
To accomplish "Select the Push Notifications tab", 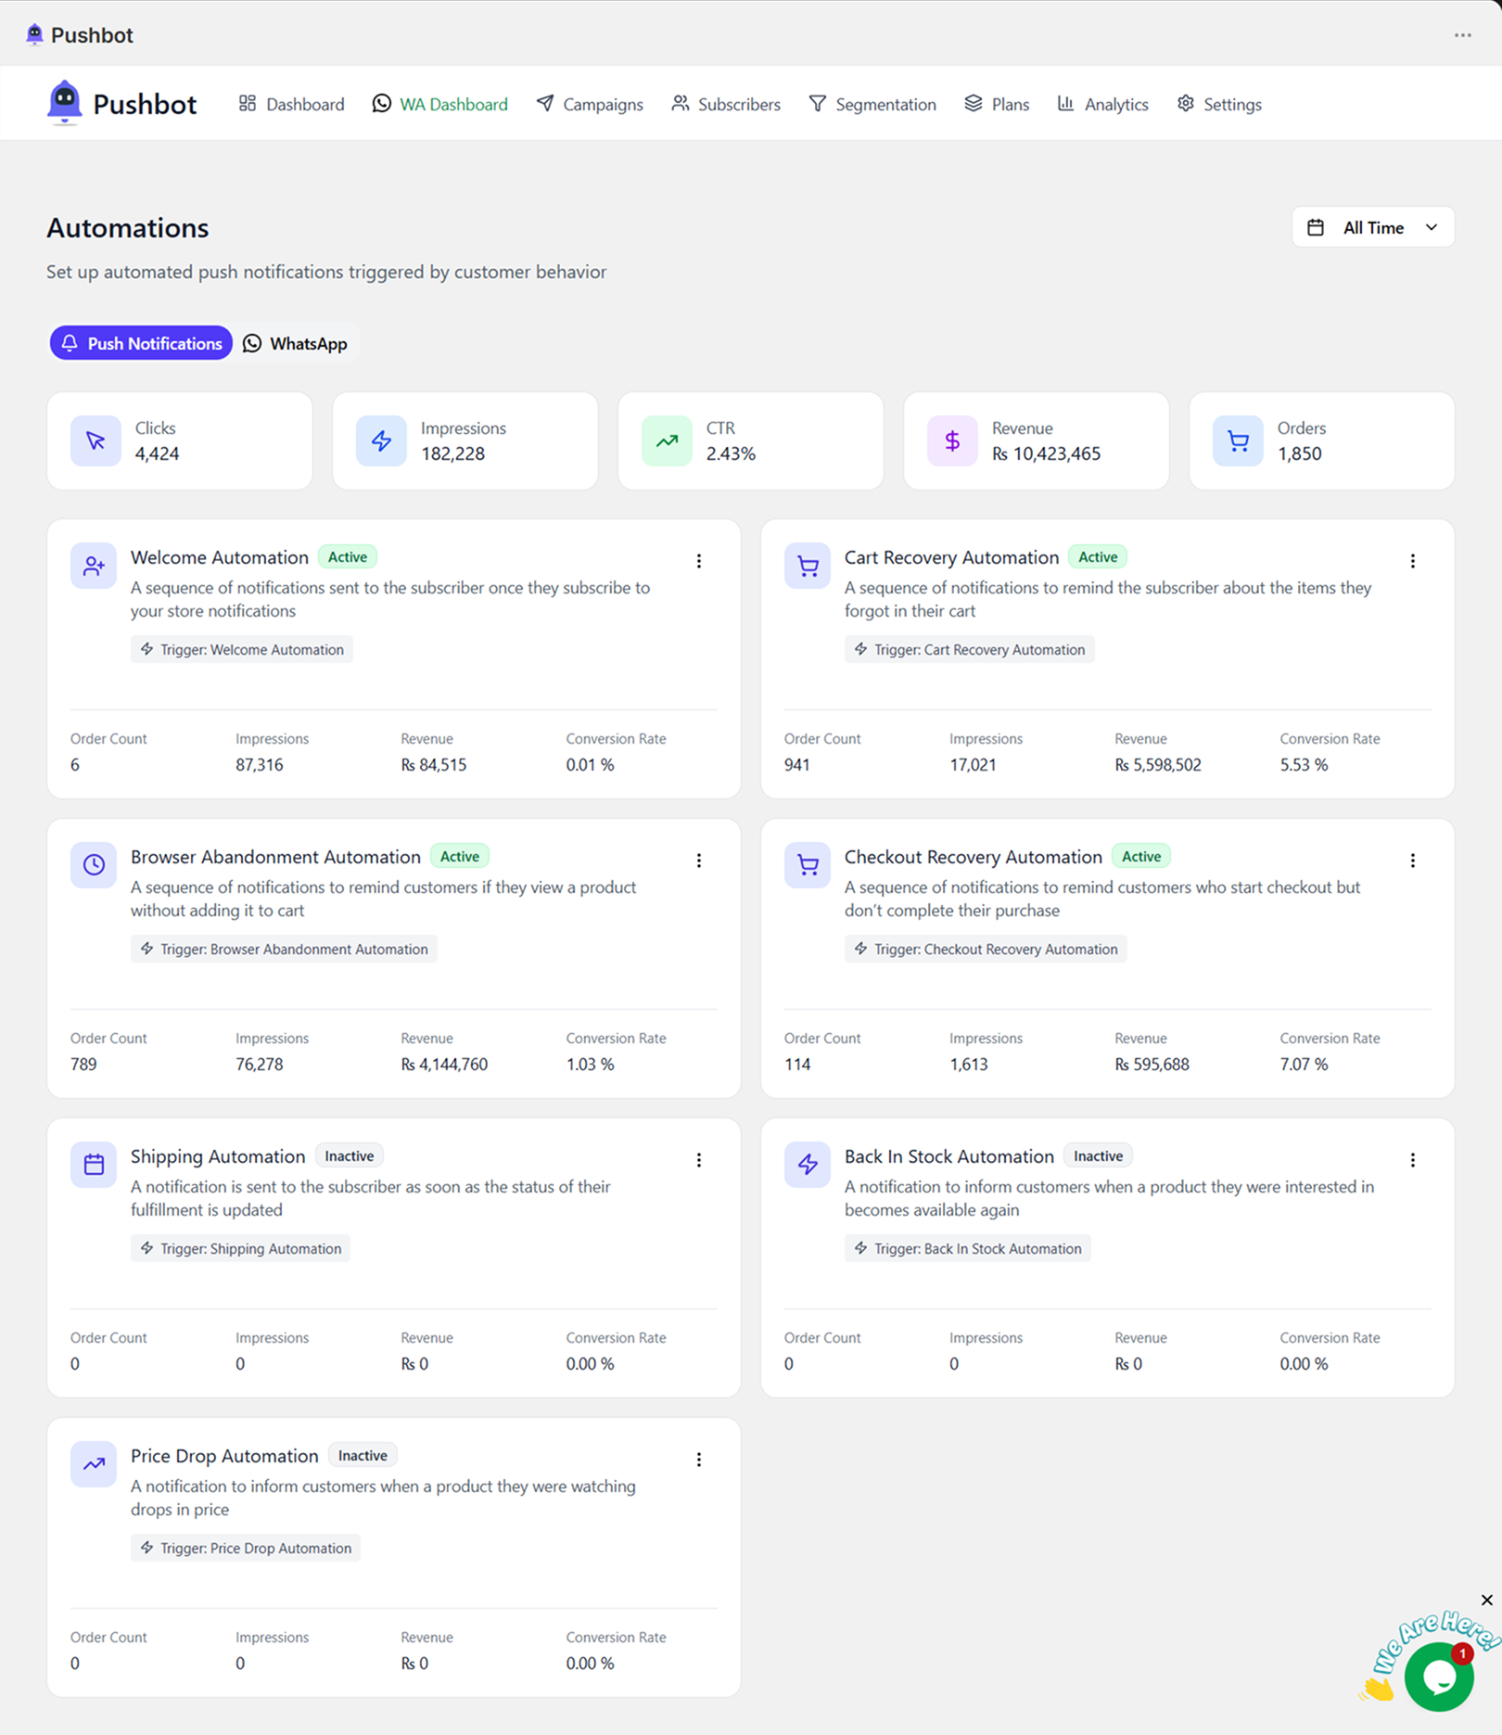I will click(141, 343).
